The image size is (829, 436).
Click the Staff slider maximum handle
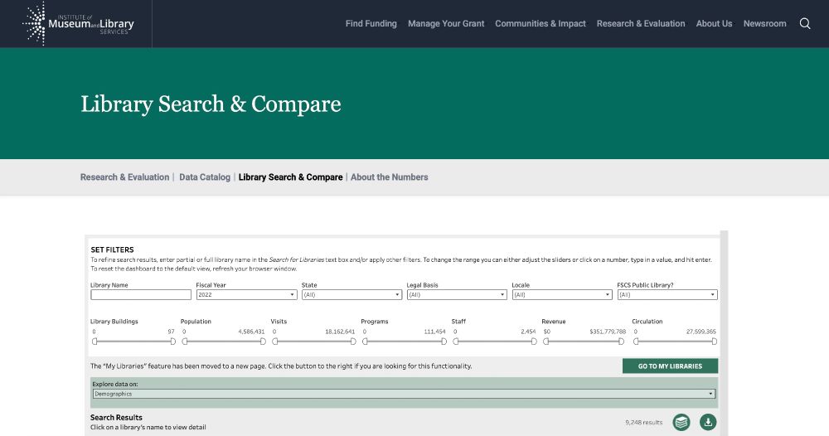pos(534,342)
